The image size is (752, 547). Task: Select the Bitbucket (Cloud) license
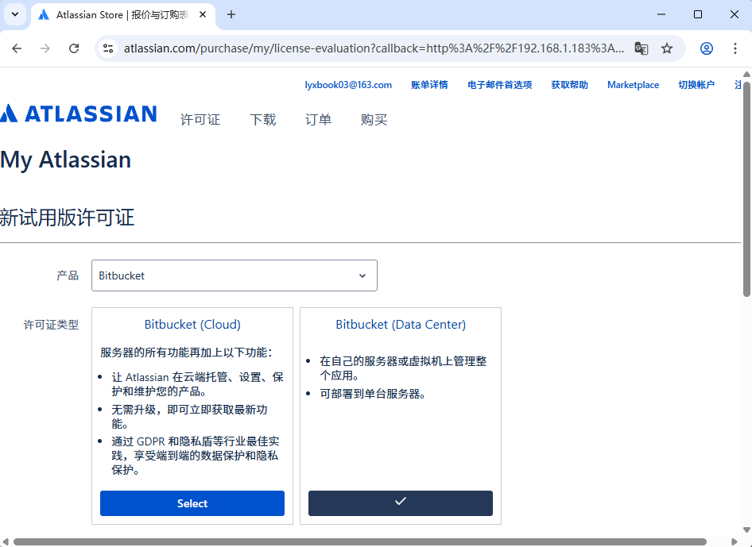pos(192,503)
